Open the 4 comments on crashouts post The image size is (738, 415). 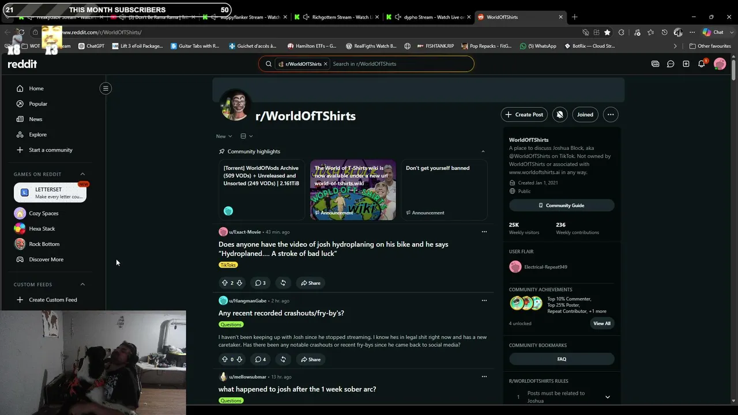click(261, 360)
